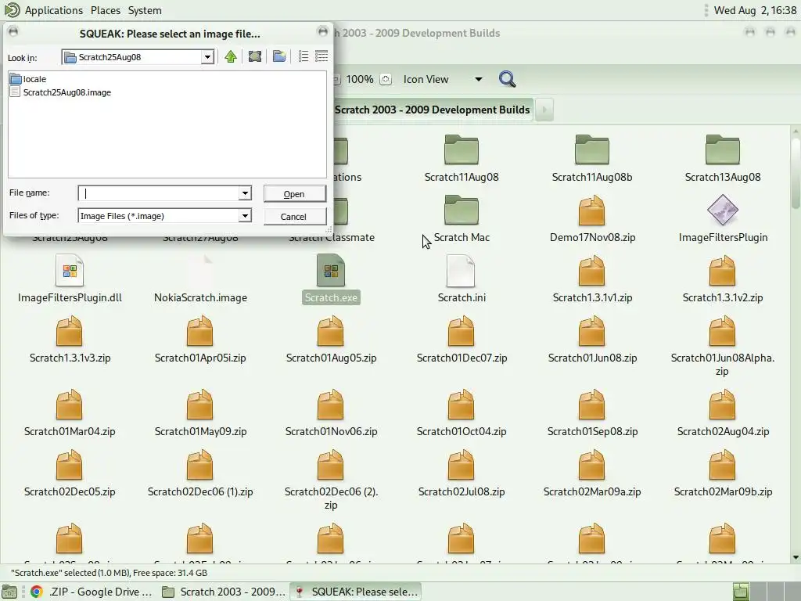The height and width of the screenshot is (601, 801).
Task: Click the Cancel button in dialog
Action: click(x=294, y=216)
